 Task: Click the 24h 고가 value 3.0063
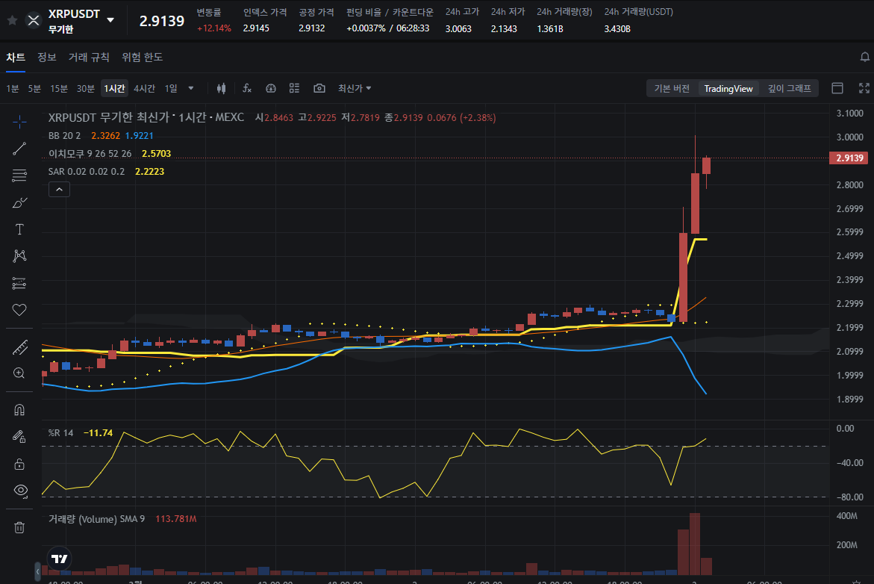[x=458, y=28]
